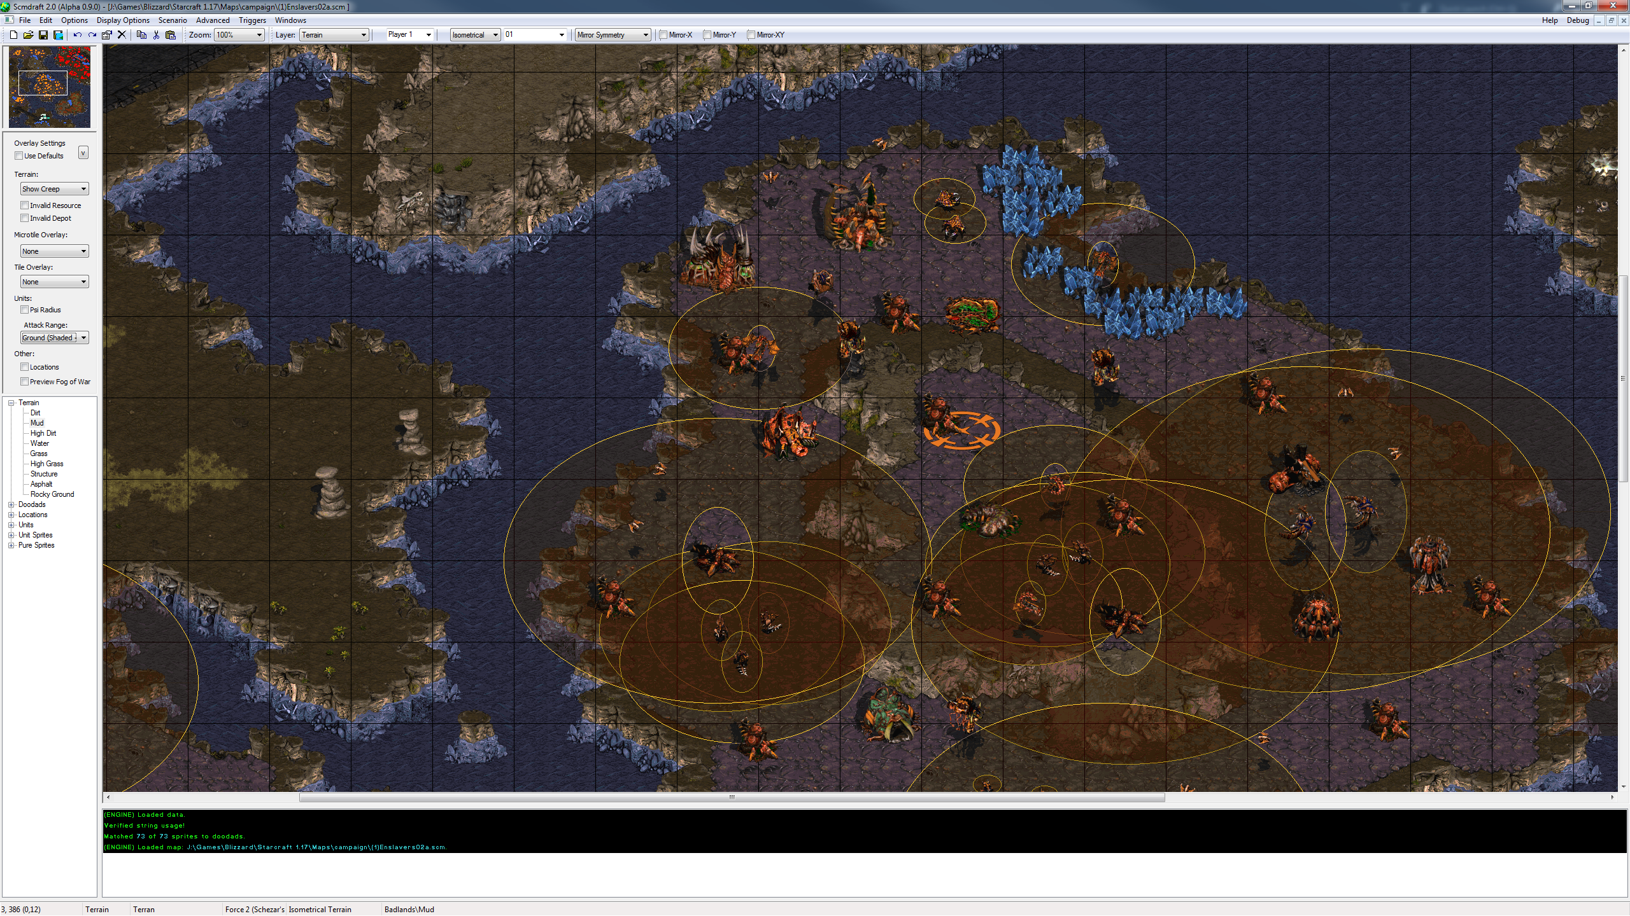
Task: Click the Open file folder icon
Action: point(28,35)
